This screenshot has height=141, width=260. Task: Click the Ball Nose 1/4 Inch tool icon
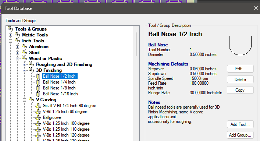pos(38,82)
